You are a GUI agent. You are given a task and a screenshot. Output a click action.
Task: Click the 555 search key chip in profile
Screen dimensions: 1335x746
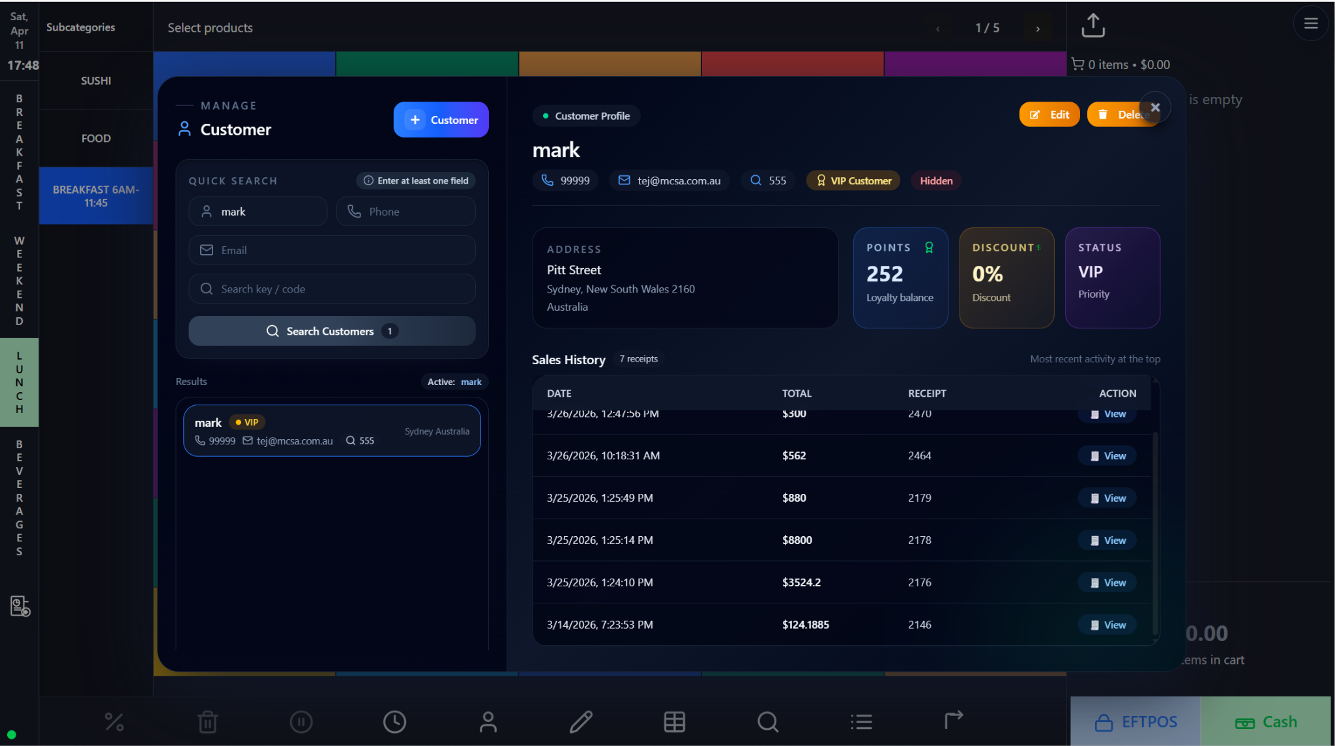tap(768, 180)
